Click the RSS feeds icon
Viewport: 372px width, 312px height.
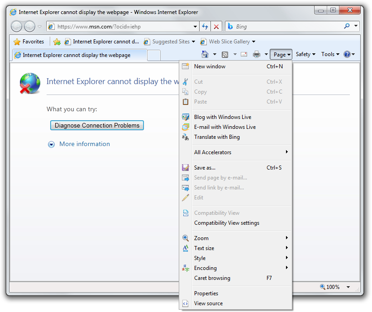tap(225, 54)
